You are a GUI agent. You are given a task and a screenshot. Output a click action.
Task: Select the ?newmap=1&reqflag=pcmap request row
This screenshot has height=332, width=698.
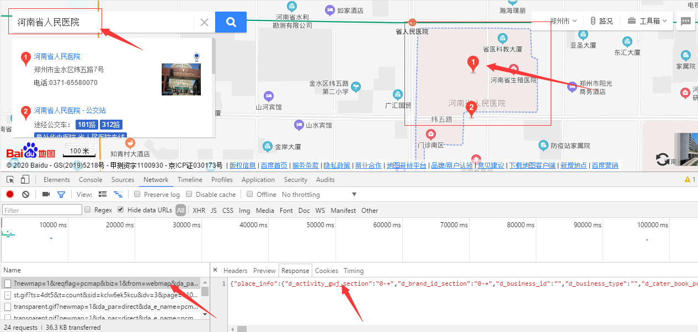point(101,283)
